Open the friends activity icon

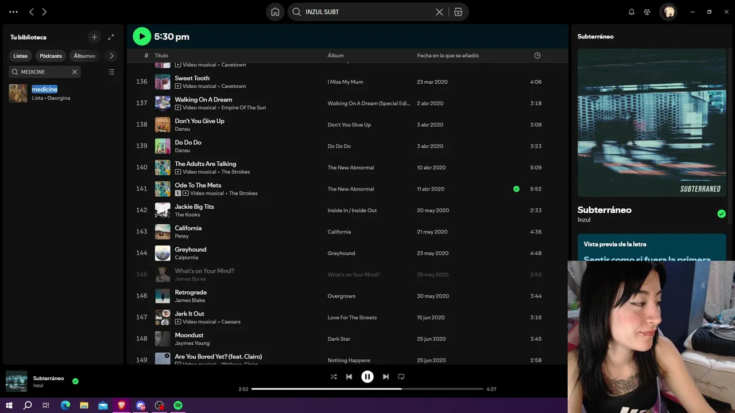pos(647,11)
